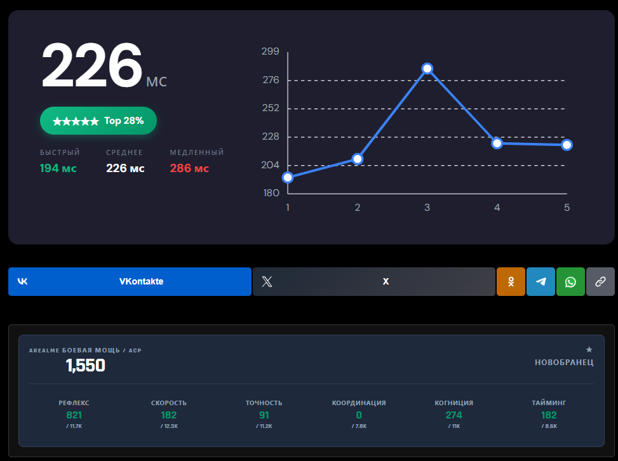Screen dimensions: 618x461
Task: Select attempt 3 peak chart point
Action: tap(427, 69)
